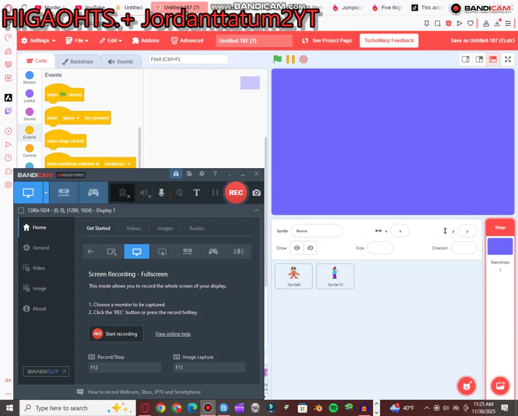The image size is (518, 416).
Task: Stop the project with the red stop sign
Action: pyautogui.click(x=303, y=59)
